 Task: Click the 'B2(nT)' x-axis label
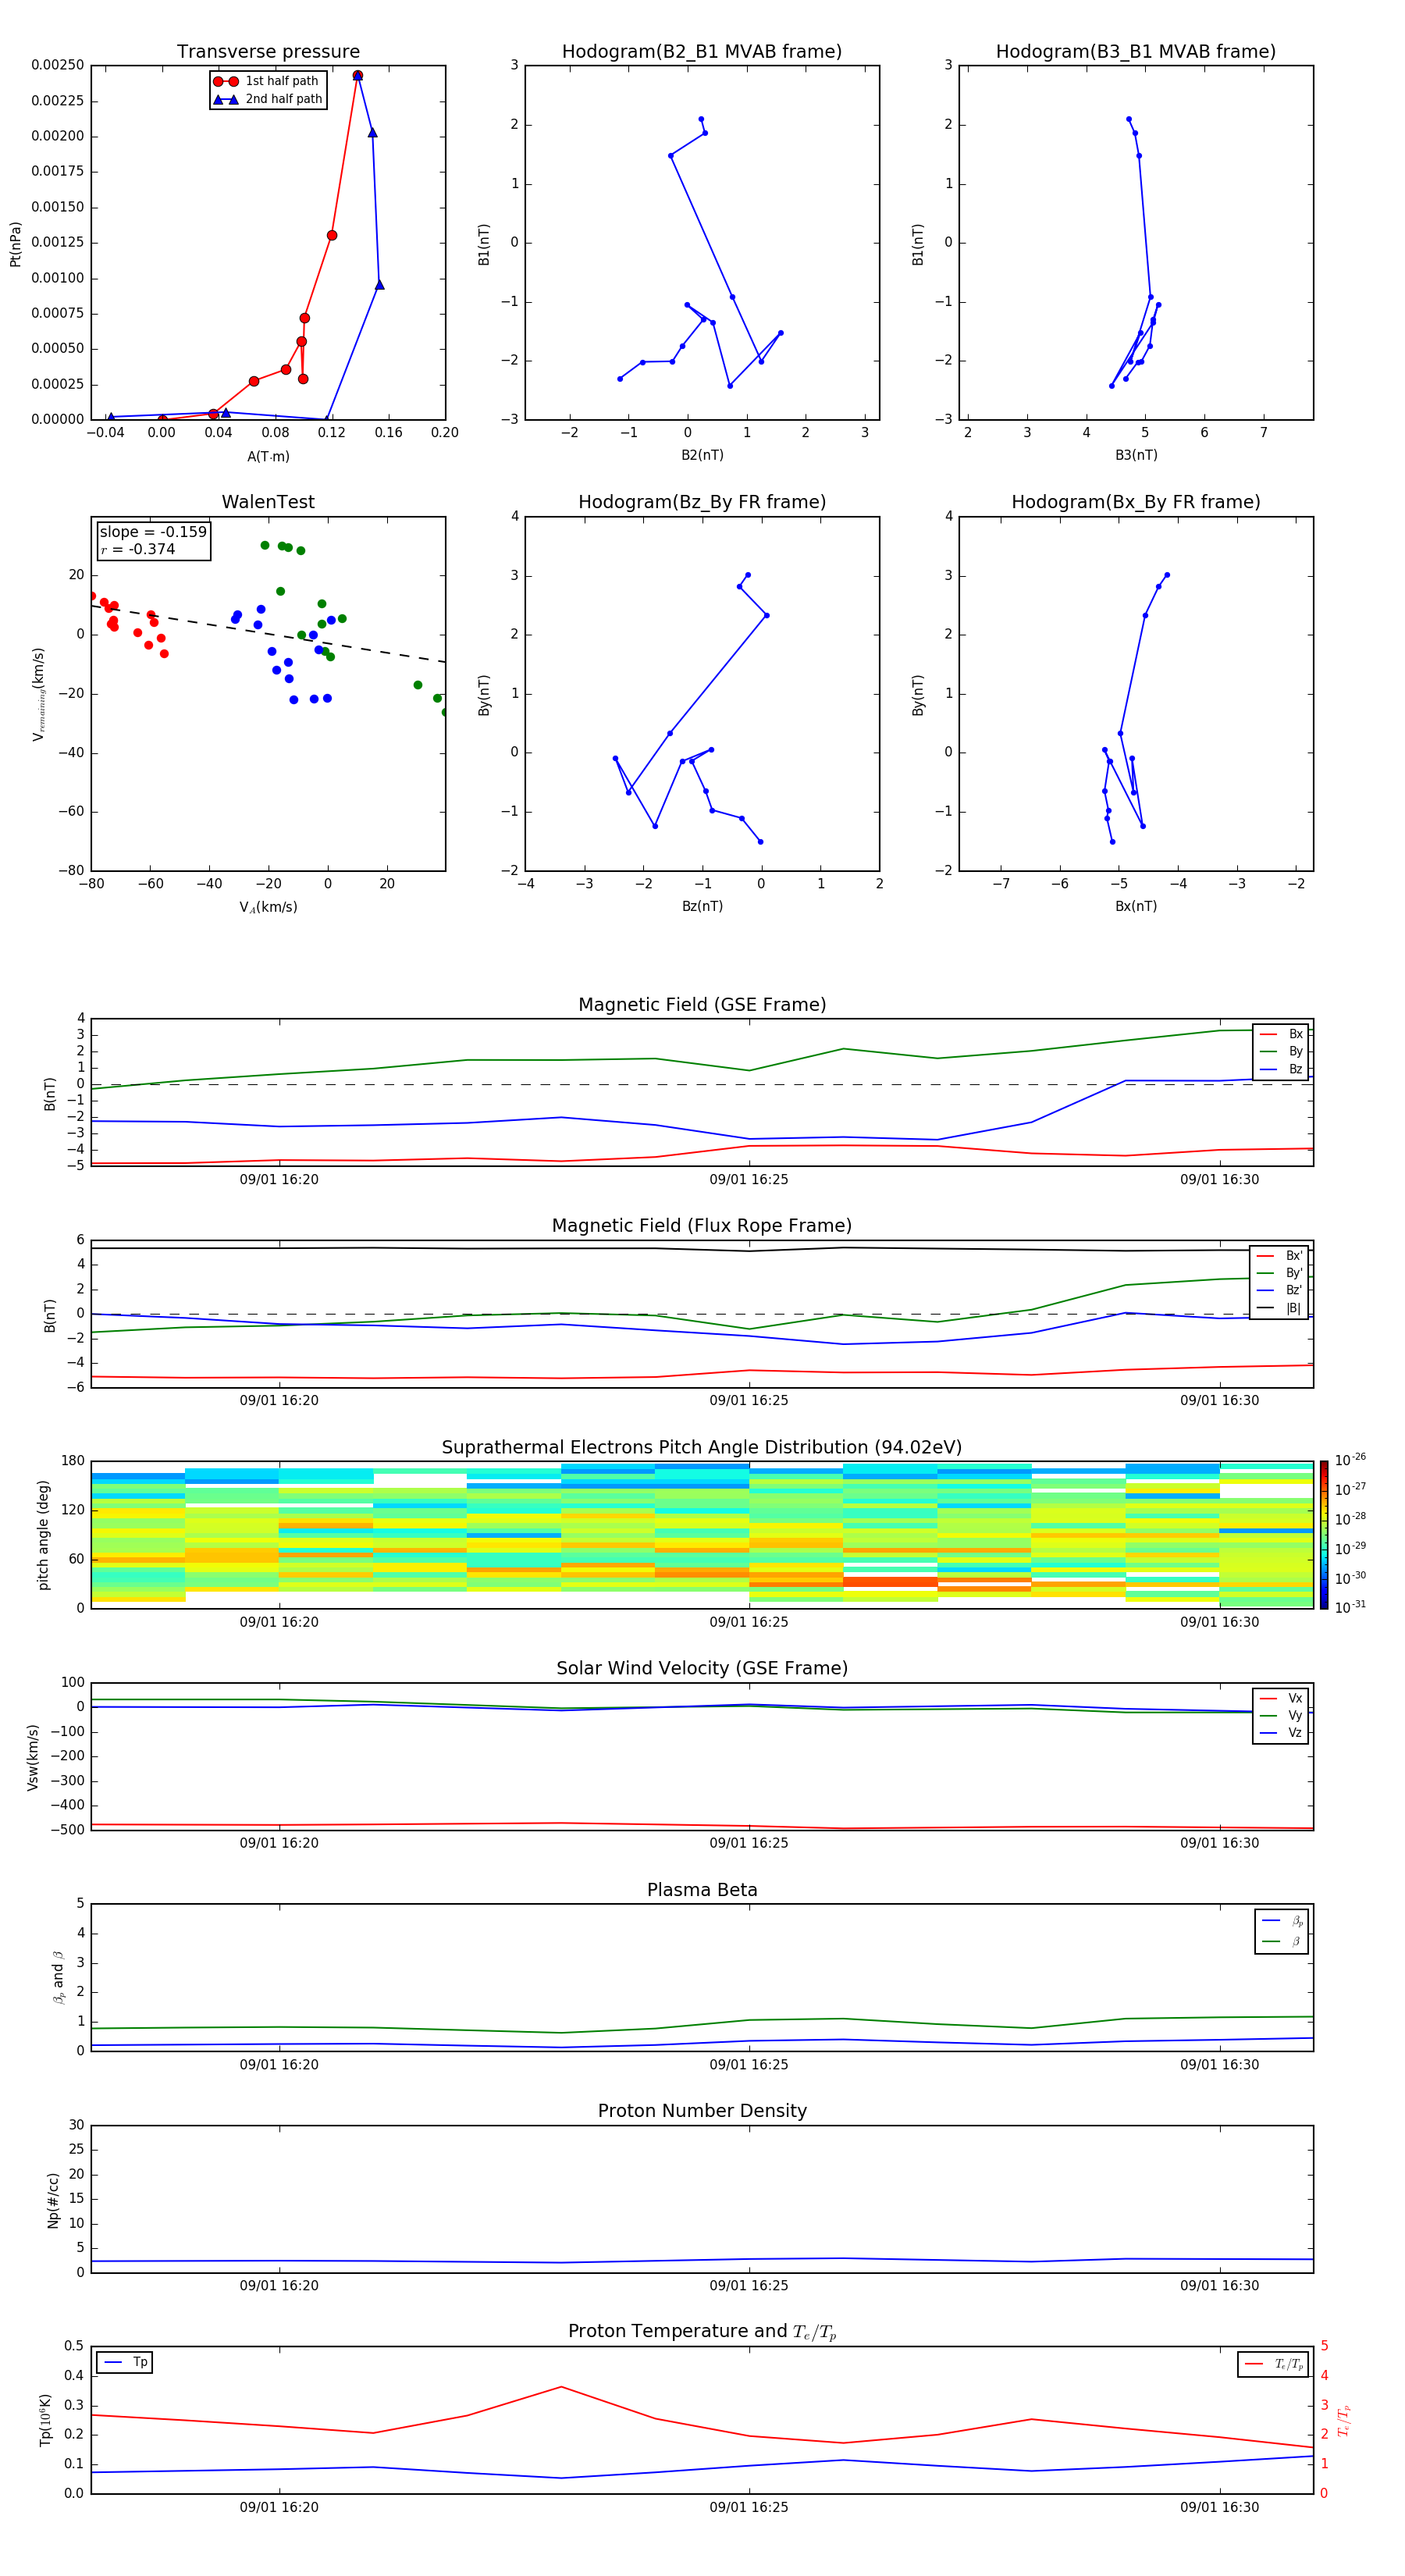coord(702,455)
